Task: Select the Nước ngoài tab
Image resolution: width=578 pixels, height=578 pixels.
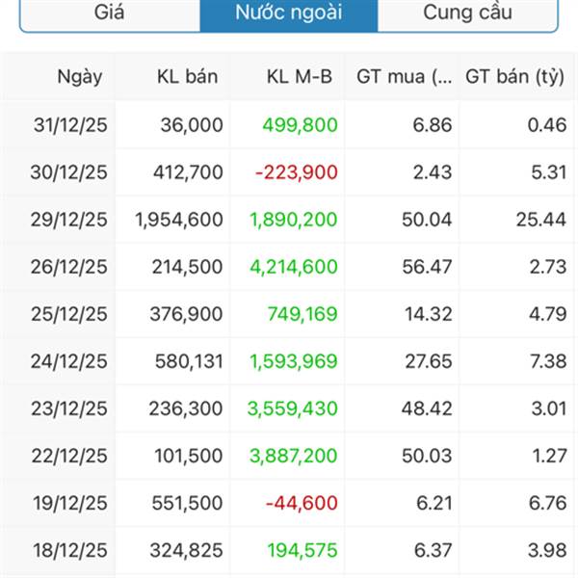Action: tap(289, 13)
